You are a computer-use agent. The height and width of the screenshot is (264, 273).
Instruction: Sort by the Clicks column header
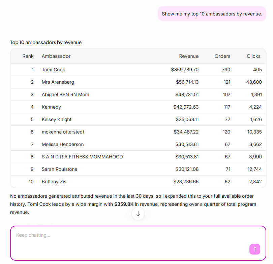253,56
